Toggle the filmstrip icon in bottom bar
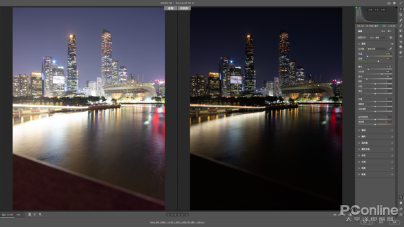The width and height of the screenshot is (404, 227). coord(30,214)
